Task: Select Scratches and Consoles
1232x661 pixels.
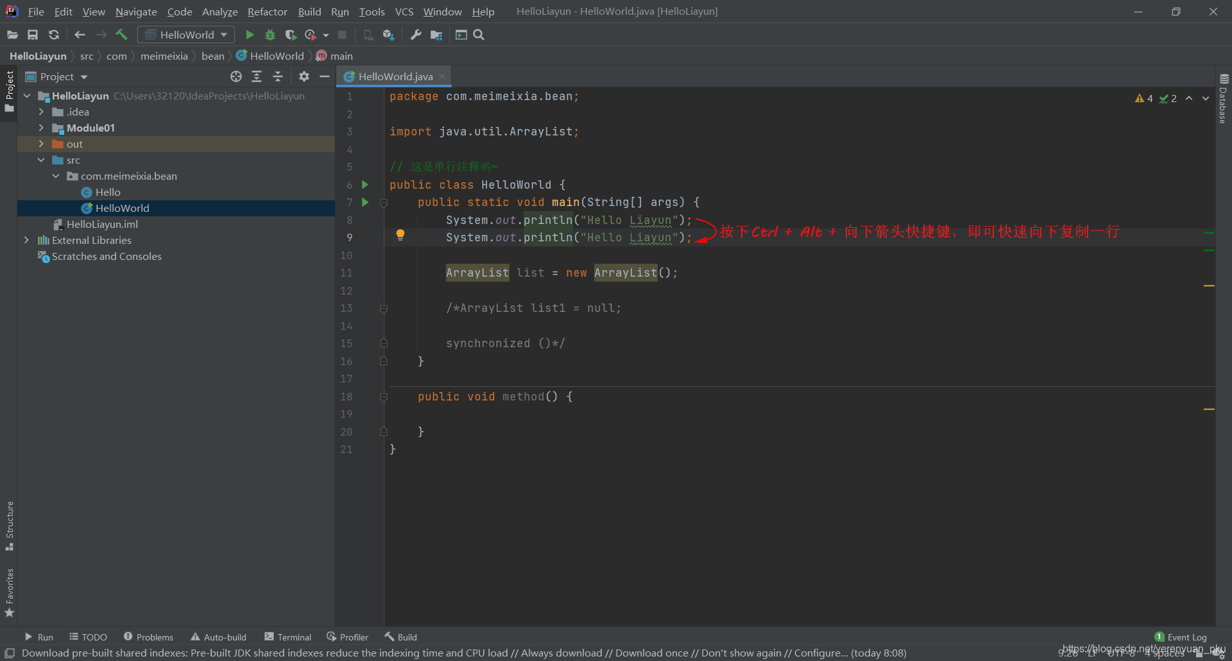Action: point(107,256)
